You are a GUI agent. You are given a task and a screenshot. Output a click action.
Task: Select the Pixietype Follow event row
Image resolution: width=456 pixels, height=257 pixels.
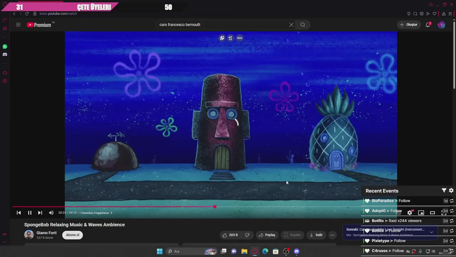point(409,241)
